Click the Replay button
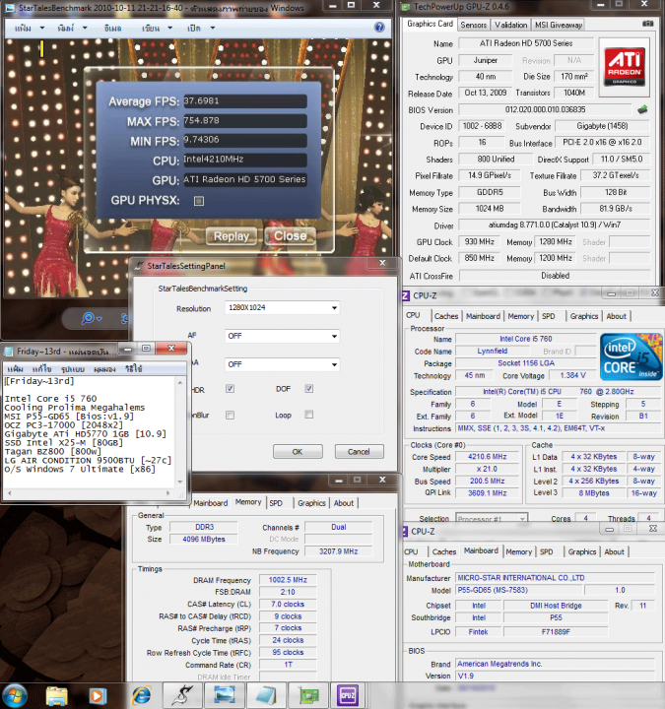Screen dimensions: 665x709 tap(232, 236)
